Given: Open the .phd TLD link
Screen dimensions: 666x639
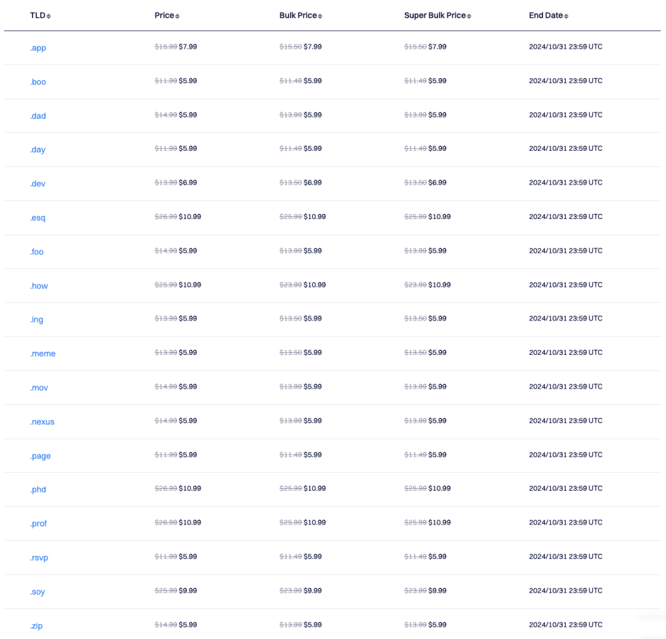Looking at the screenshot, I should (38, 489).
